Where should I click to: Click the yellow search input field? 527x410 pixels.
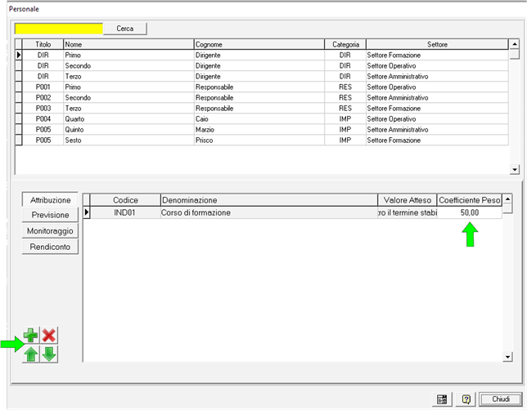click(x=59, y=29)
